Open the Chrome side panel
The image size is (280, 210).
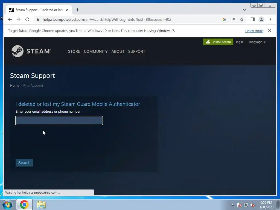point(252,19)
